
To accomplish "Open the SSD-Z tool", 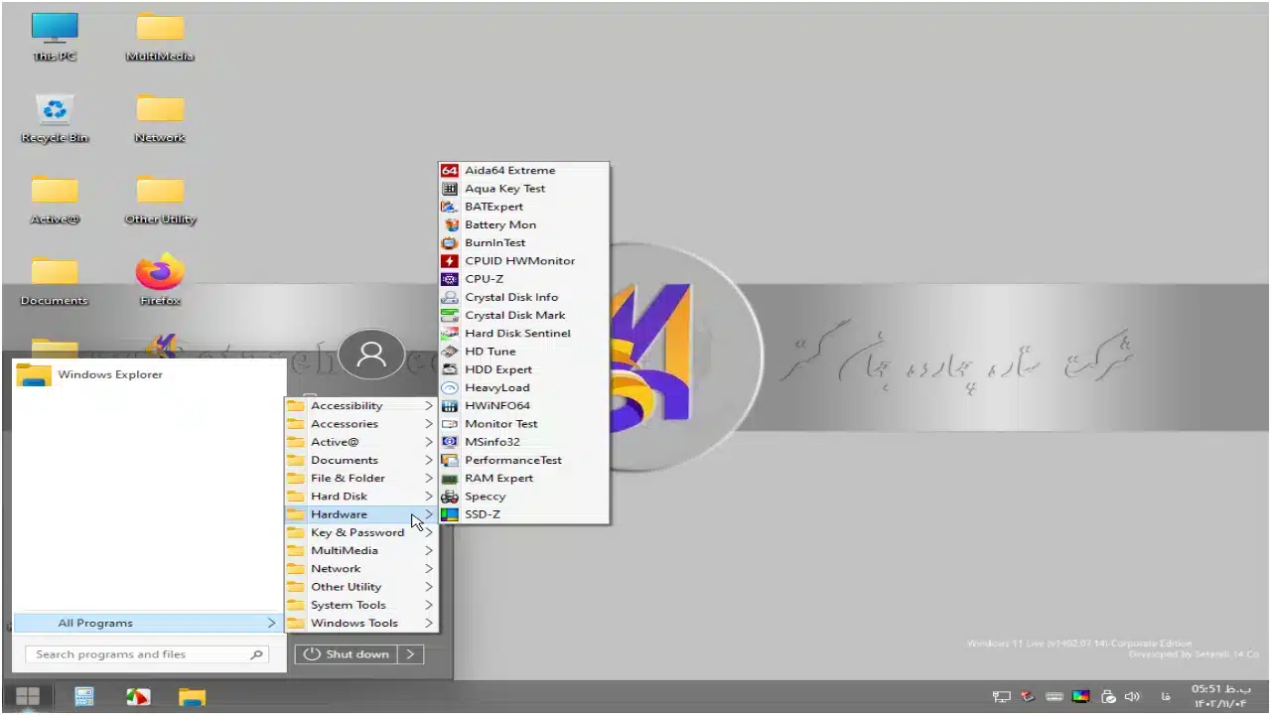I will point(482,514).
